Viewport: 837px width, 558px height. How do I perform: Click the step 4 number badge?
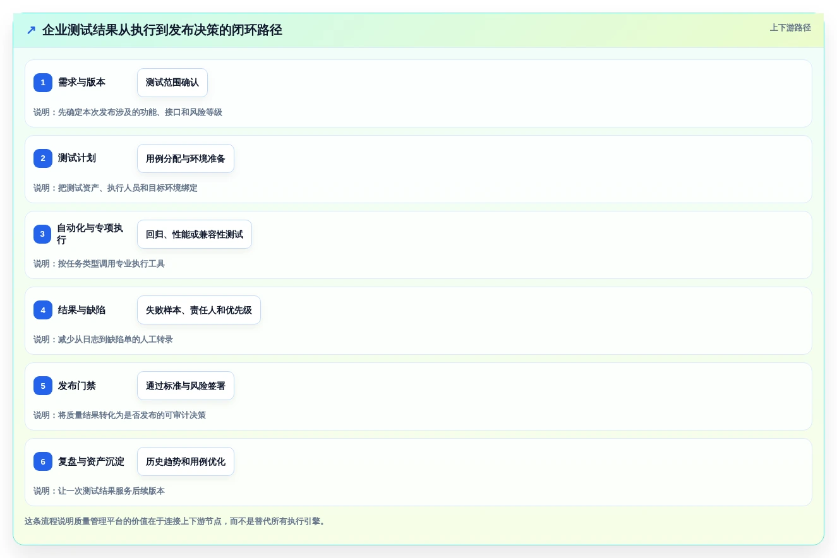pos(43,310)
